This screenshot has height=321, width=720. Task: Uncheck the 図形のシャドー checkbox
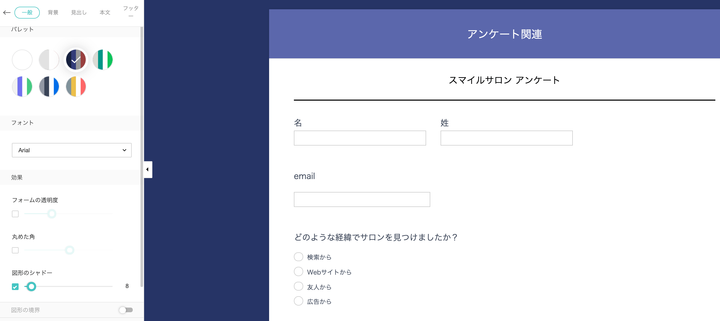pos(15,287)
